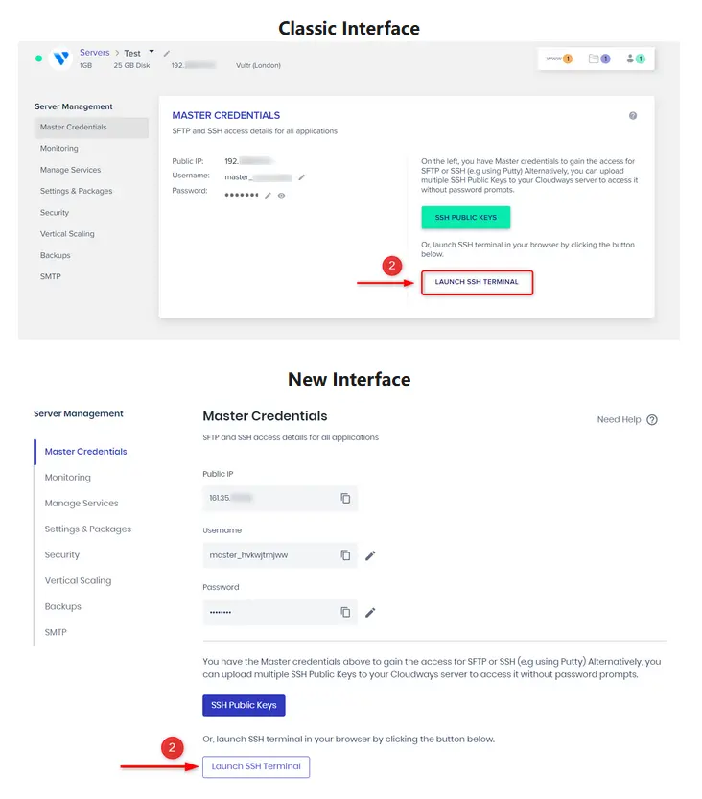Click the green SSH PUBLIC KEYS button
Screen dimensions: 702x799
coord(466,218)
